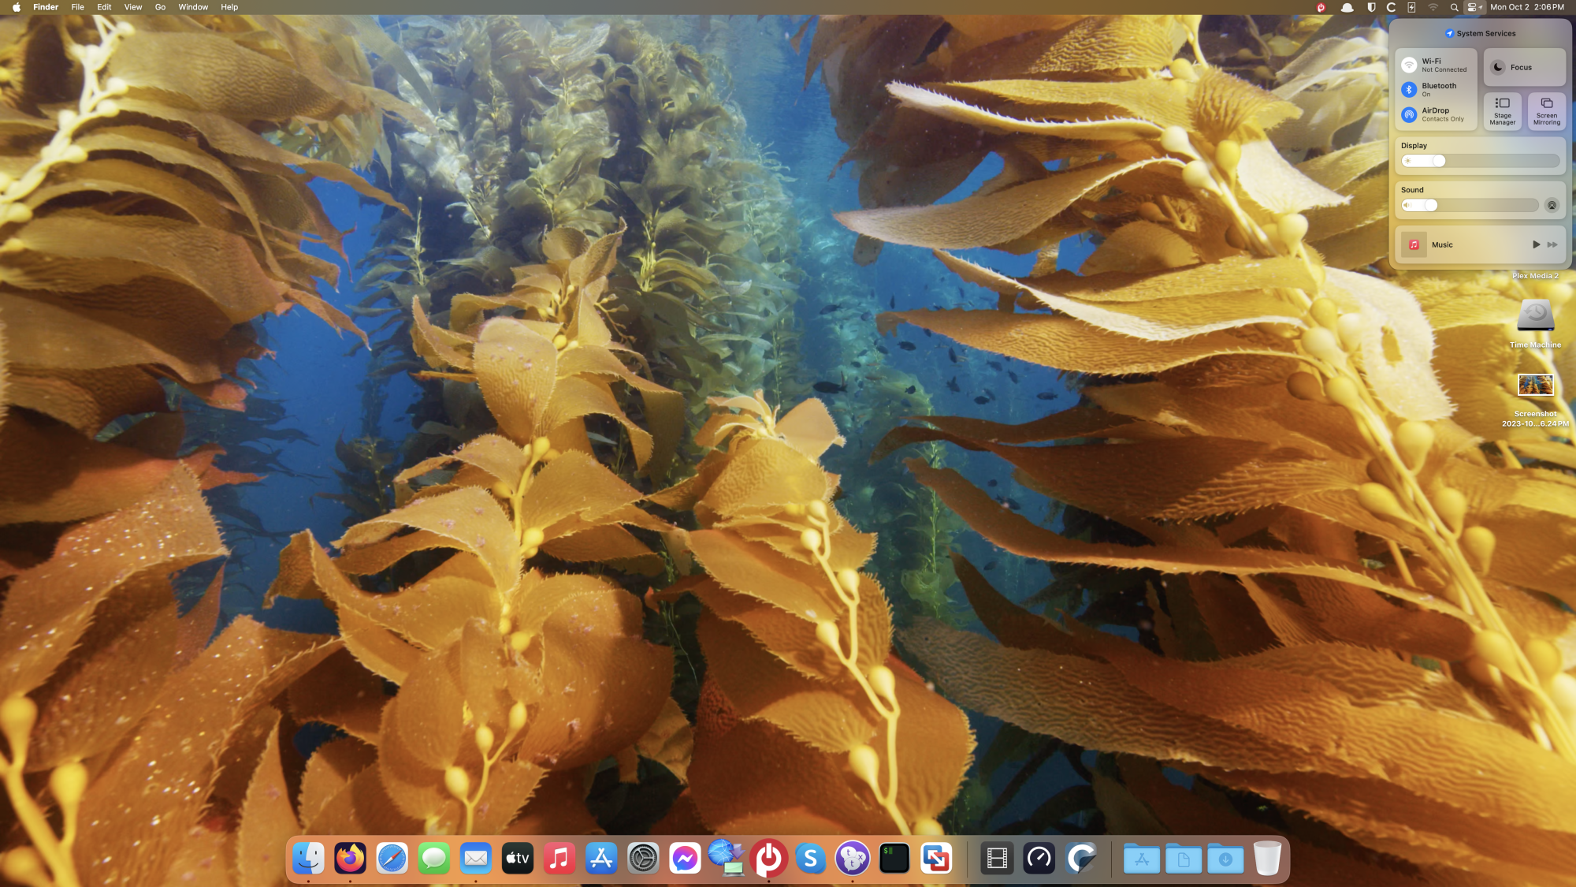Open Messenger from the Dock
The image size is (1576, 887).
pyautogui.click(x=685, y=859)
